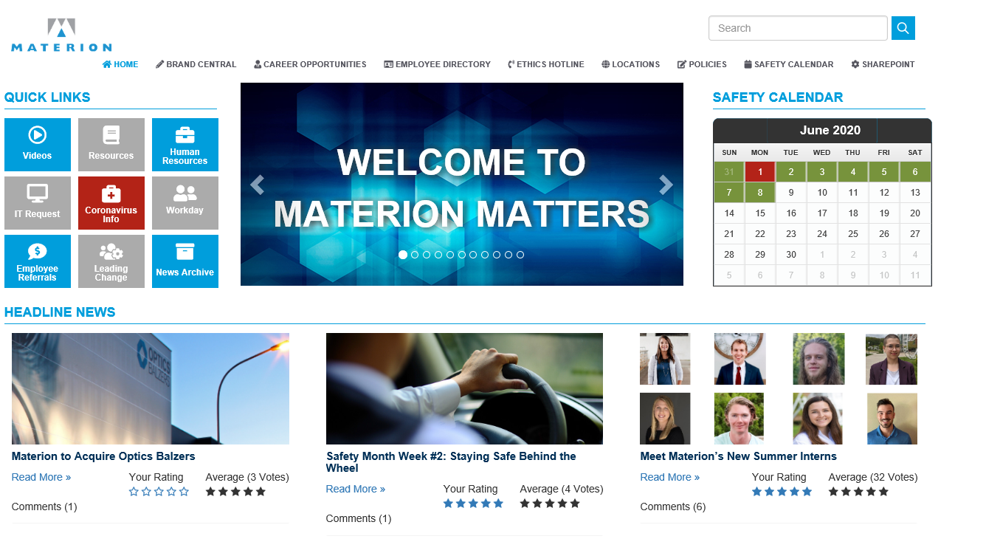Click the Headline News heading

coord(60,312)
